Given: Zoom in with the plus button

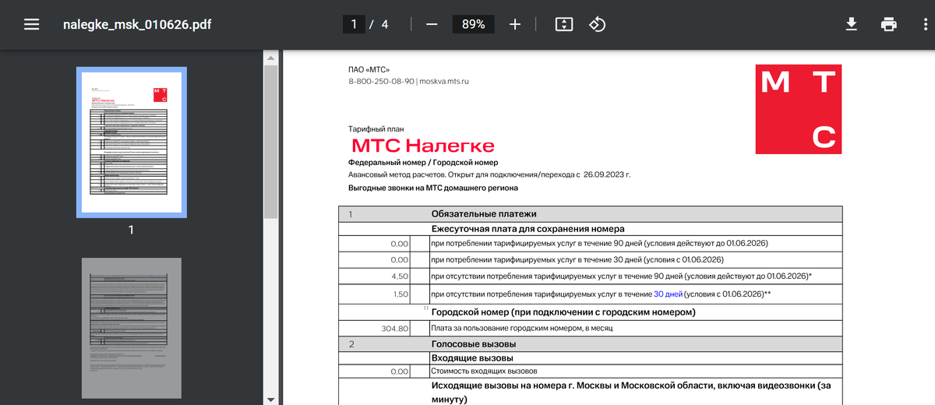Looking at the screenshot, I should (x=514, y=24).
